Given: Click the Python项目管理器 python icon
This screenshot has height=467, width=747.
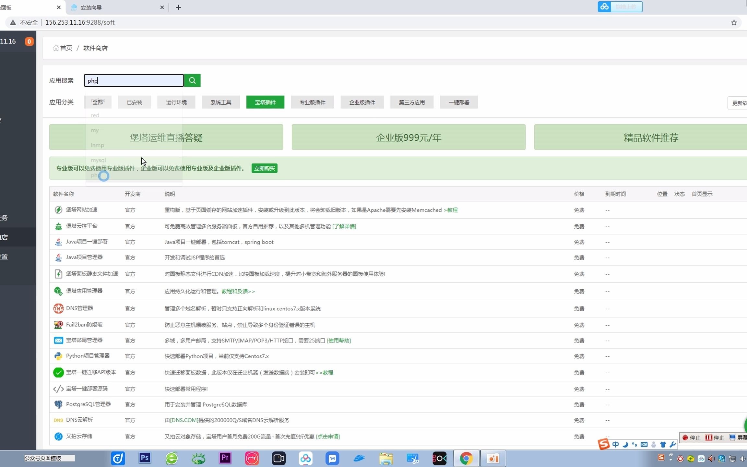Looking at the screenshot, I should click(58, 356).
